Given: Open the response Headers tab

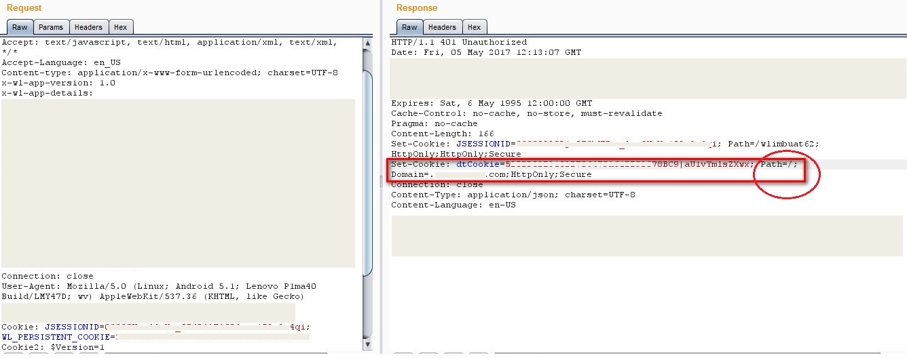Looking at the screenshot, I should point(442,27).
